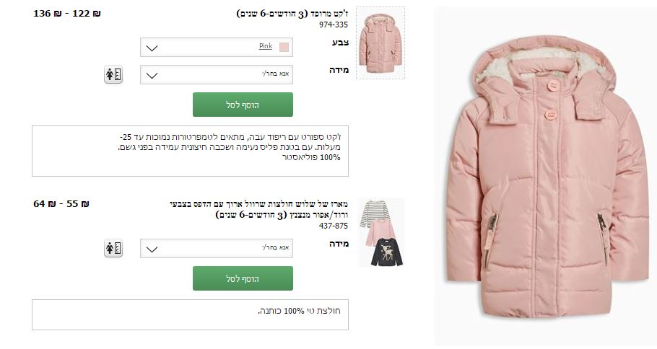Add the pink jacket to basket
The width and height of the screenshot is (657, 349).
pyautogui.click(x=243, y=105)
